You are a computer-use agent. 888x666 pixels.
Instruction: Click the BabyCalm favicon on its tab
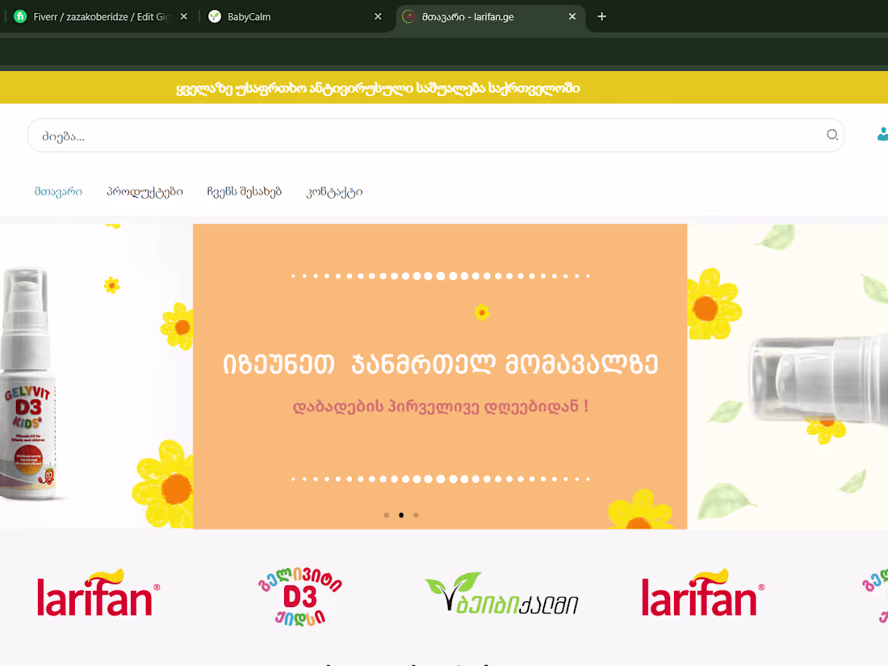(x=215, y=15)
